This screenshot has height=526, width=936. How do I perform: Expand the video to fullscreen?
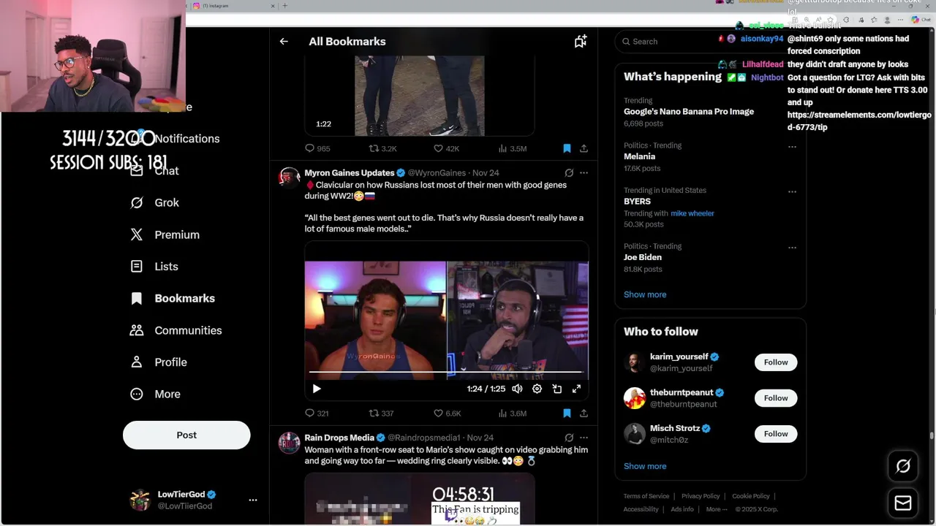pos(576,389)
